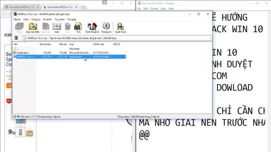Open the Notepad File menu
Viewport: 271px width, 152px height.
click(139, 8)
